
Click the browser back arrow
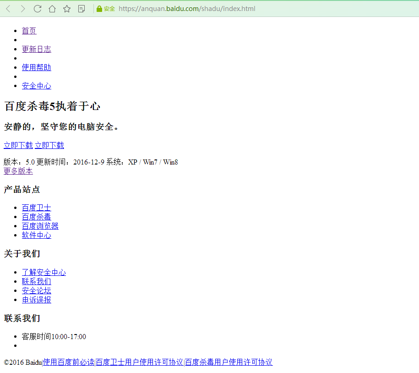pyautogui.click(x=8, y=9)
